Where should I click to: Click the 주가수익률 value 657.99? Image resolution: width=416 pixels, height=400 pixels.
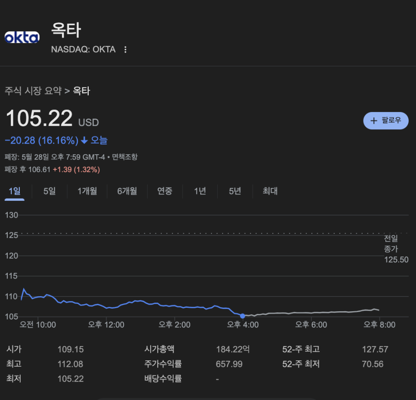click(x=229, y=364)
